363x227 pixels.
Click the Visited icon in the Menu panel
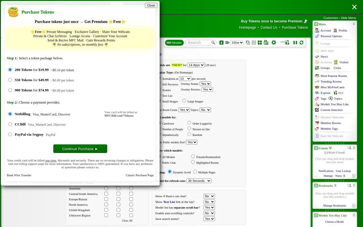[336, 62]
